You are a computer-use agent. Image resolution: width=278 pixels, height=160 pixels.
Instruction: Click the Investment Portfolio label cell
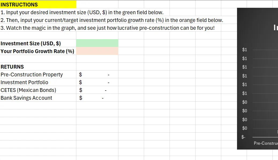pyautogui.click(x=38, y=82)
